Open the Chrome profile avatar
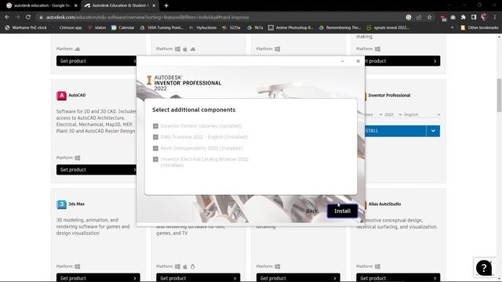This screenshot has height=282, width=502. coord(484,17)
